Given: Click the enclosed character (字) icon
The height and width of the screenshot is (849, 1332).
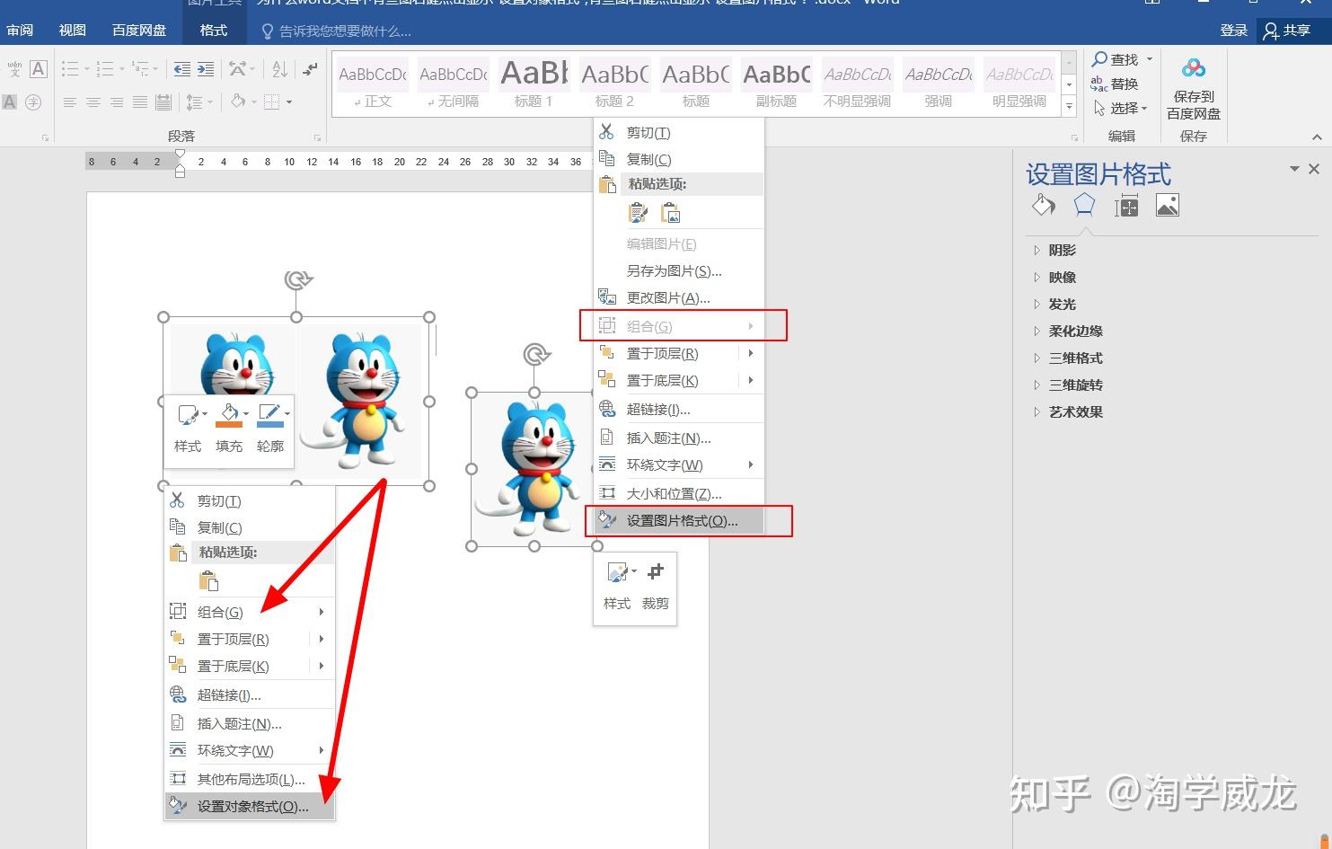Looking at the screenshot, I should pos(33,102).
